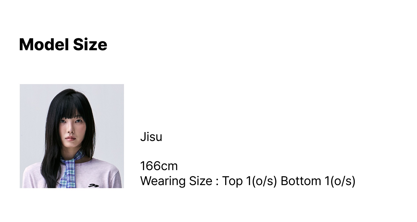This screenshot has height=222, width=417.
Task: Click the Model Size heading
Action: pyautogui.click(x=63, y=44)
